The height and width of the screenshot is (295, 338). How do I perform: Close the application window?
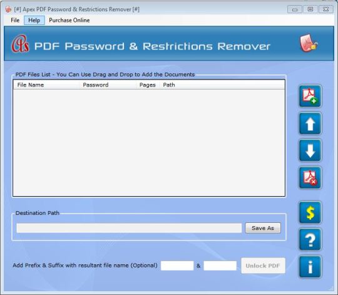326,9
